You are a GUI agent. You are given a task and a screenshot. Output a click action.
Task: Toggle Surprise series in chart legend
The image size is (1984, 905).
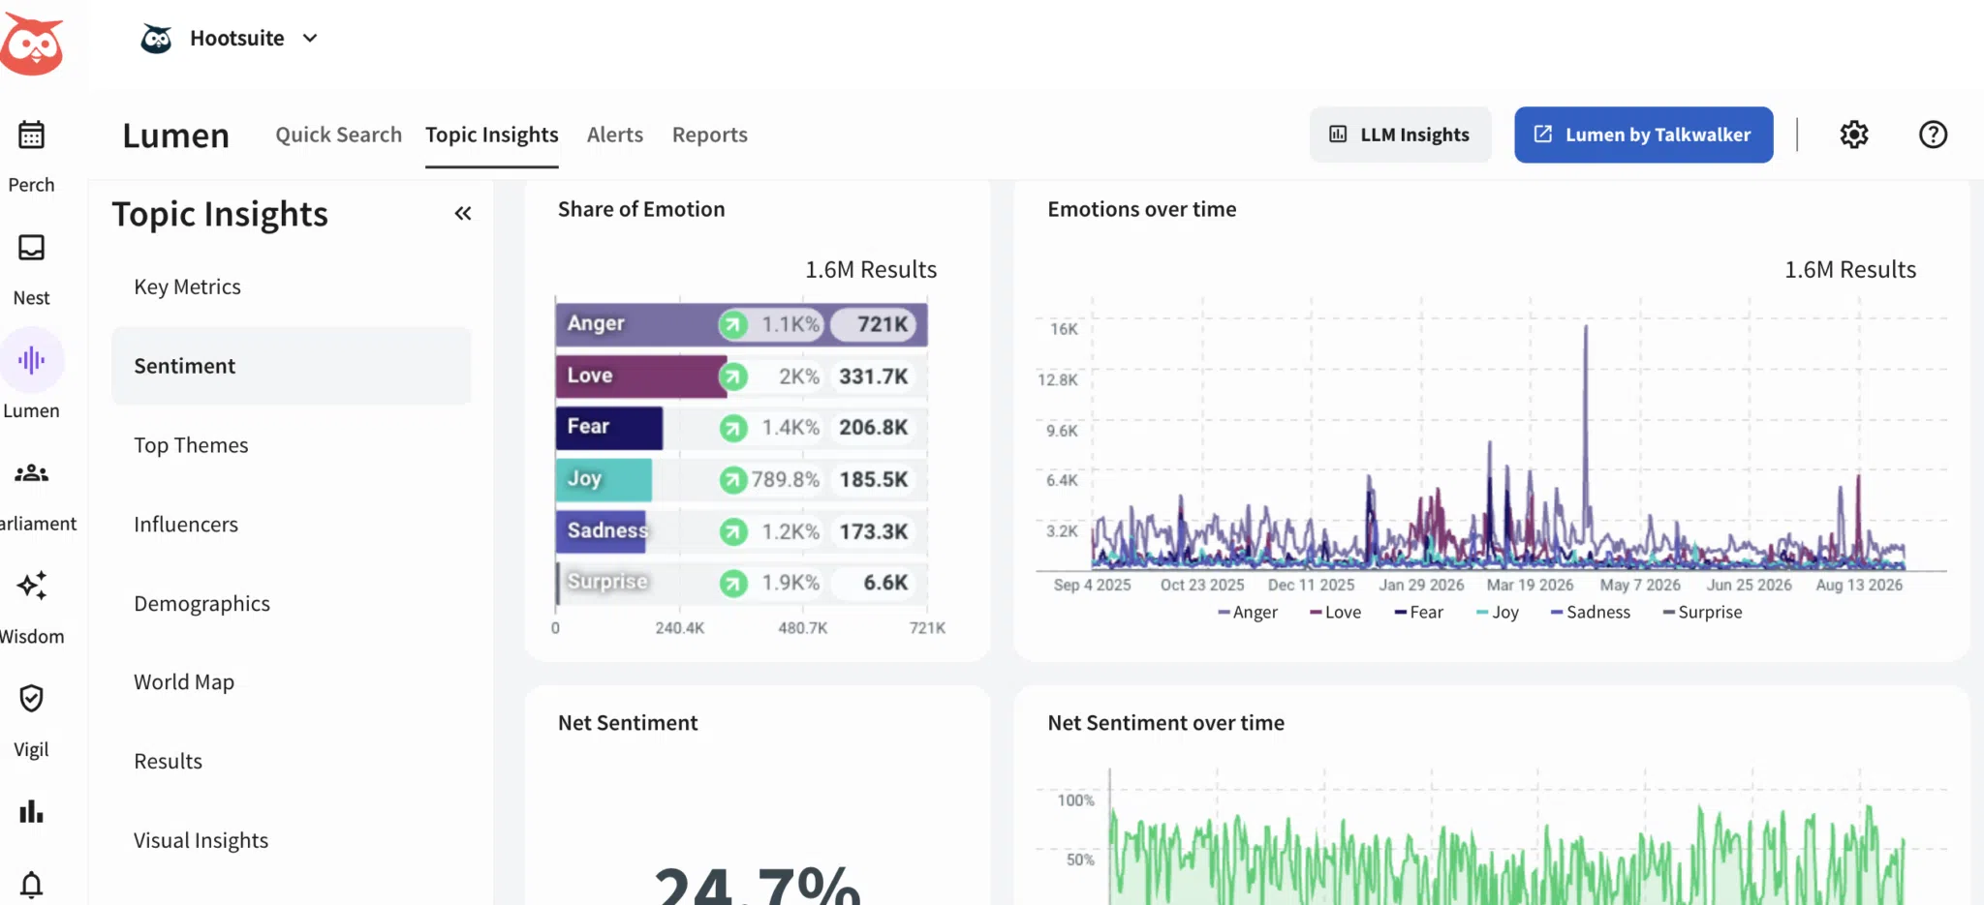pos(1702,613)
